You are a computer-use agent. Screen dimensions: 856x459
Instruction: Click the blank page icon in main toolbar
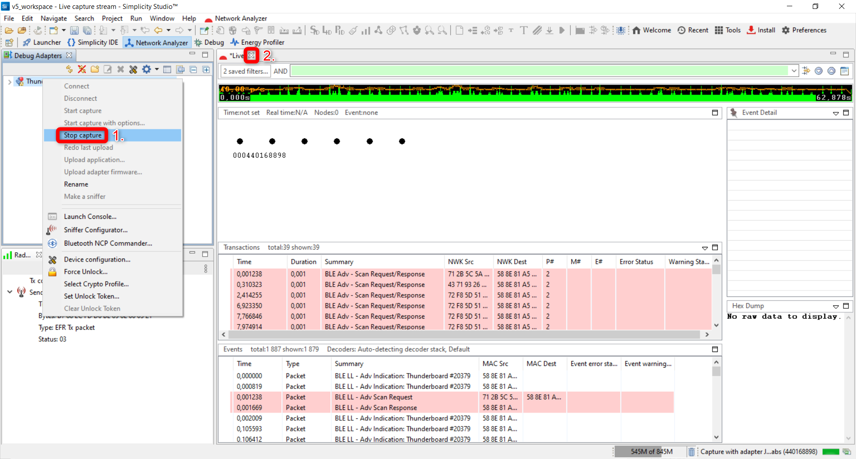click(459, 30)
